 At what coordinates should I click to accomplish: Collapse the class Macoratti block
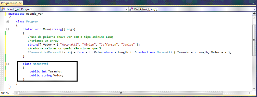7,64
